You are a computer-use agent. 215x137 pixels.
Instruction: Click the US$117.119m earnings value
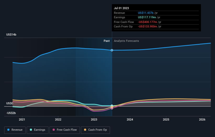(147, 17)
